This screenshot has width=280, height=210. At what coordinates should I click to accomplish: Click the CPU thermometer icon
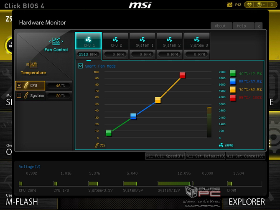coord(26,85)
